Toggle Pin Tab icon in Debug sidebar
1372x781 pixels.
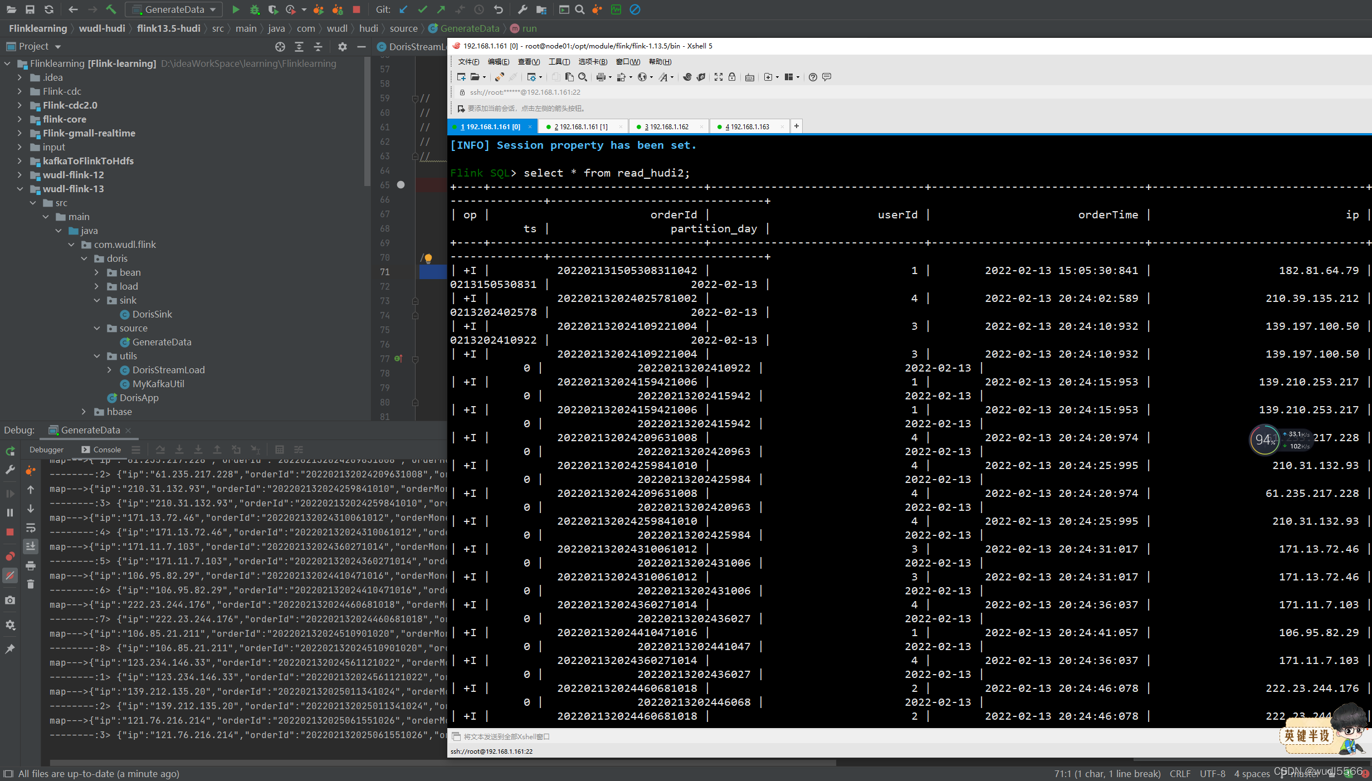click(10, 648)
